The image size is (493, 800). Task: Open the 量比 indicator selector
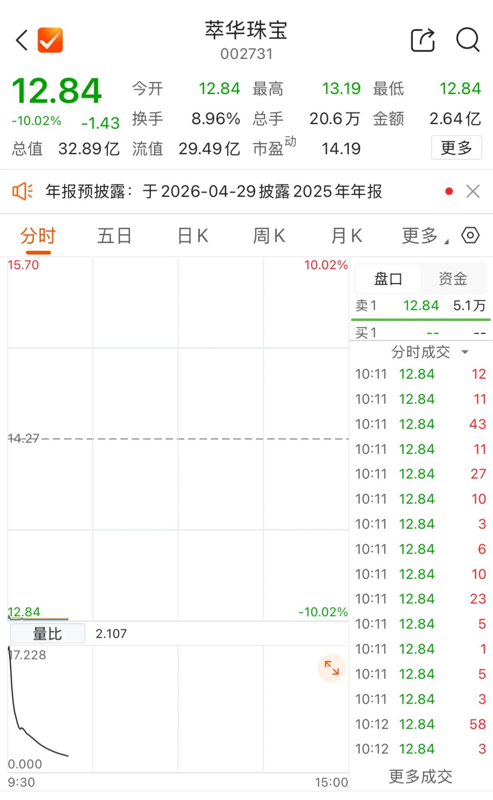click(47, 633)
